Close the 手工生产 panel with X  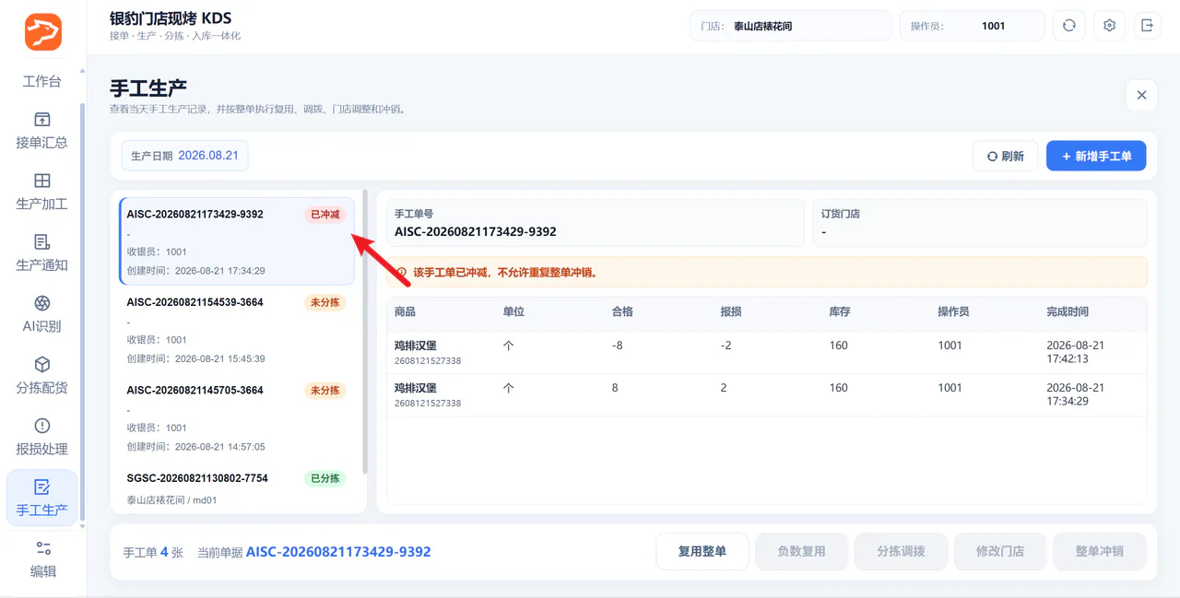(x=1141, y=95)
